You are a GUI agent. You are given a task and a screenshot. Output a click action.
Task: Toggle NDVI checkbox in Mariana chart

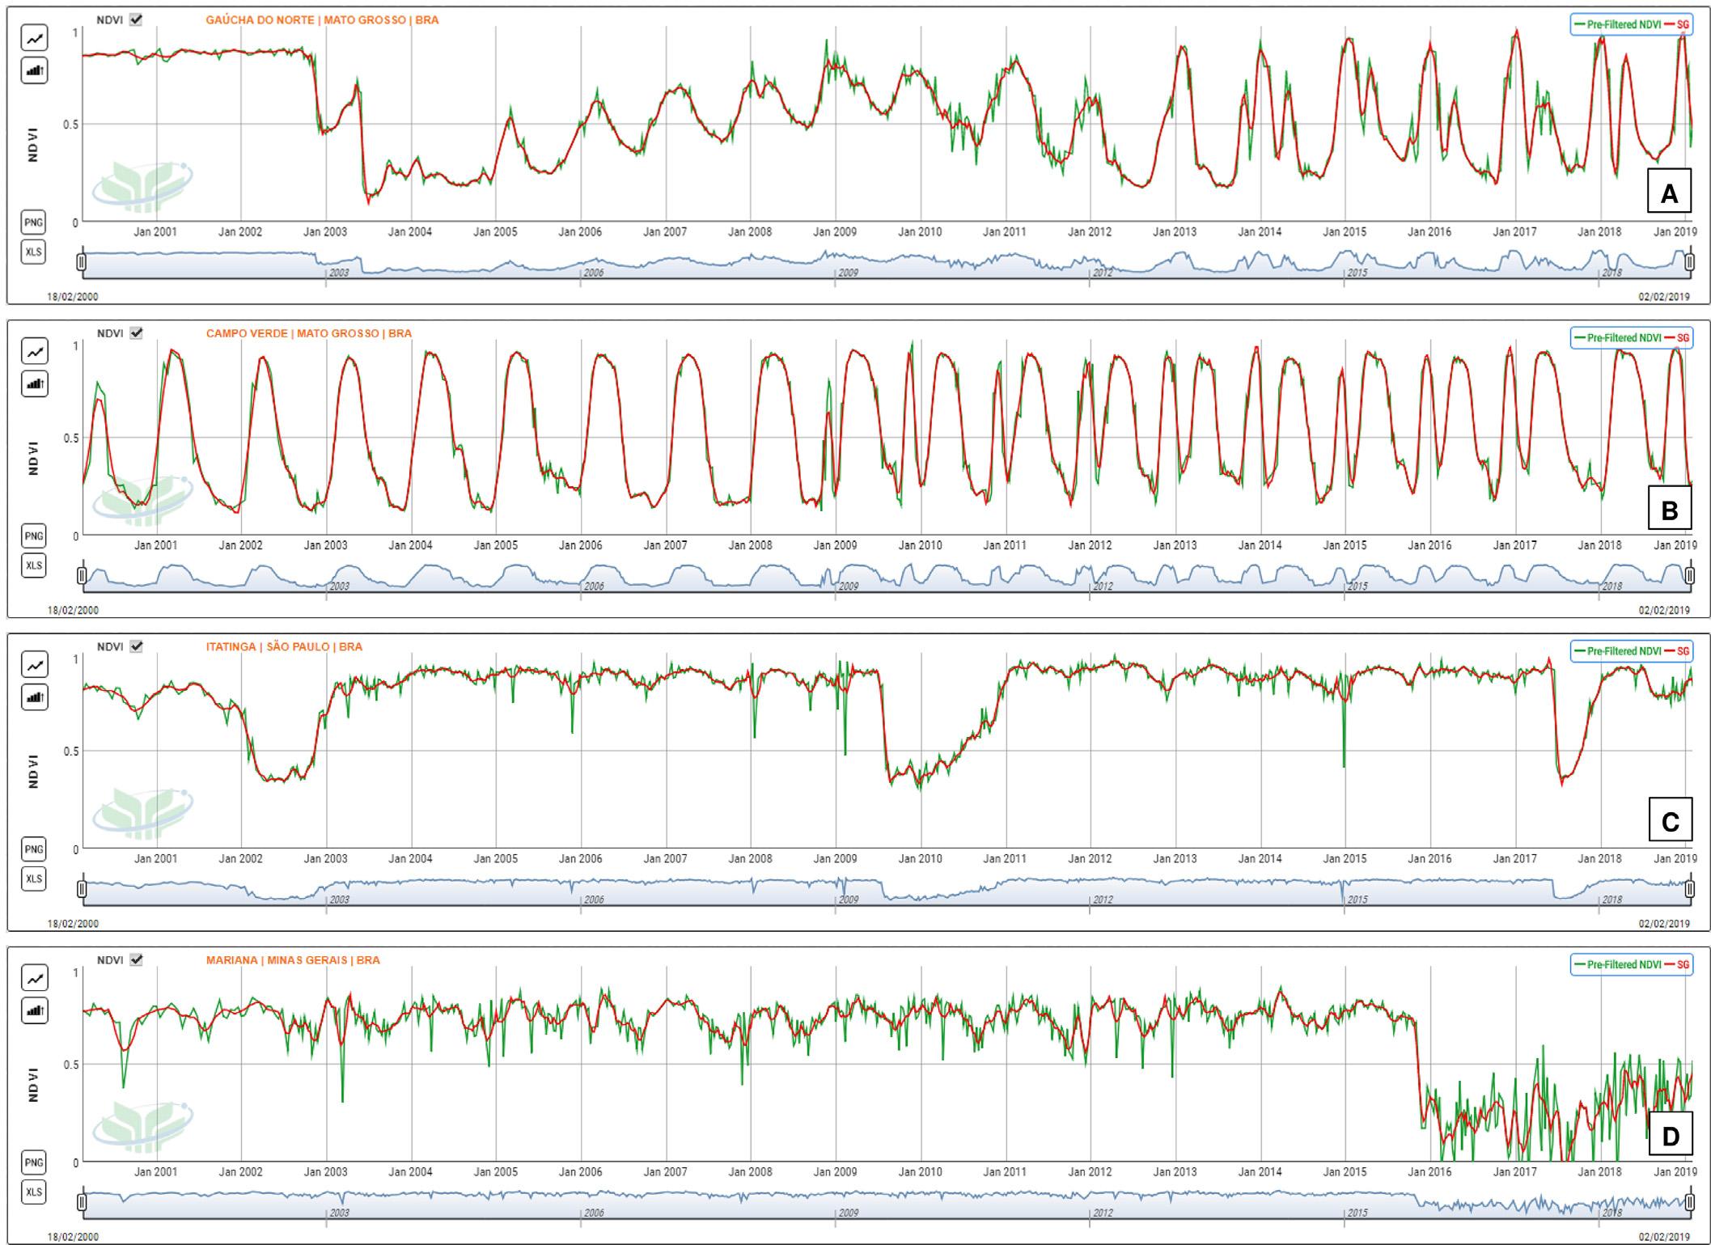136,960
